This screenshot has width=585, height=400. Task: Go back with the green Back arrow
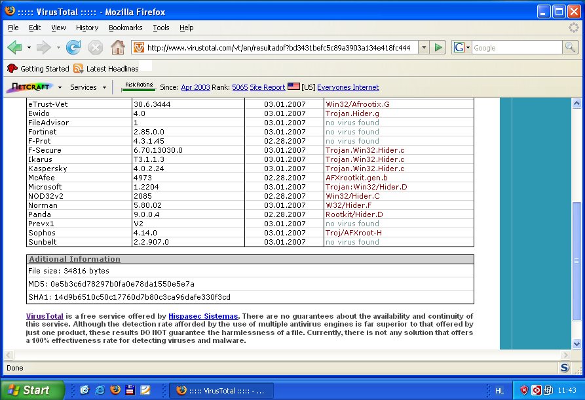point(15,47)
